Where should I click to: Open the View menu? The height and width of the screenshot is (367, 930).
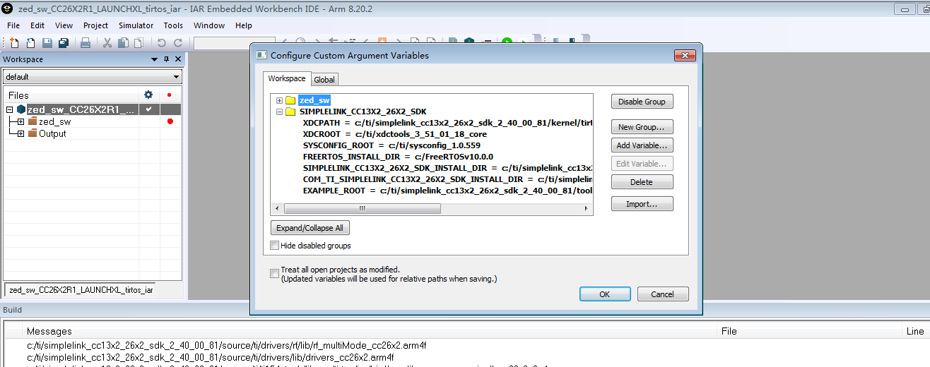click(x=64, y=25)
